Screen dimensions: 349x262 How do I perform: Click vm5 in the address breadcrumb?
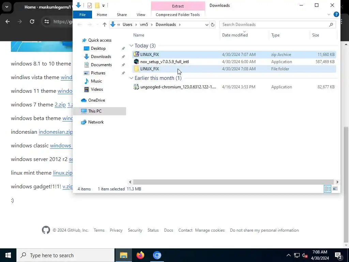(144, 25)
